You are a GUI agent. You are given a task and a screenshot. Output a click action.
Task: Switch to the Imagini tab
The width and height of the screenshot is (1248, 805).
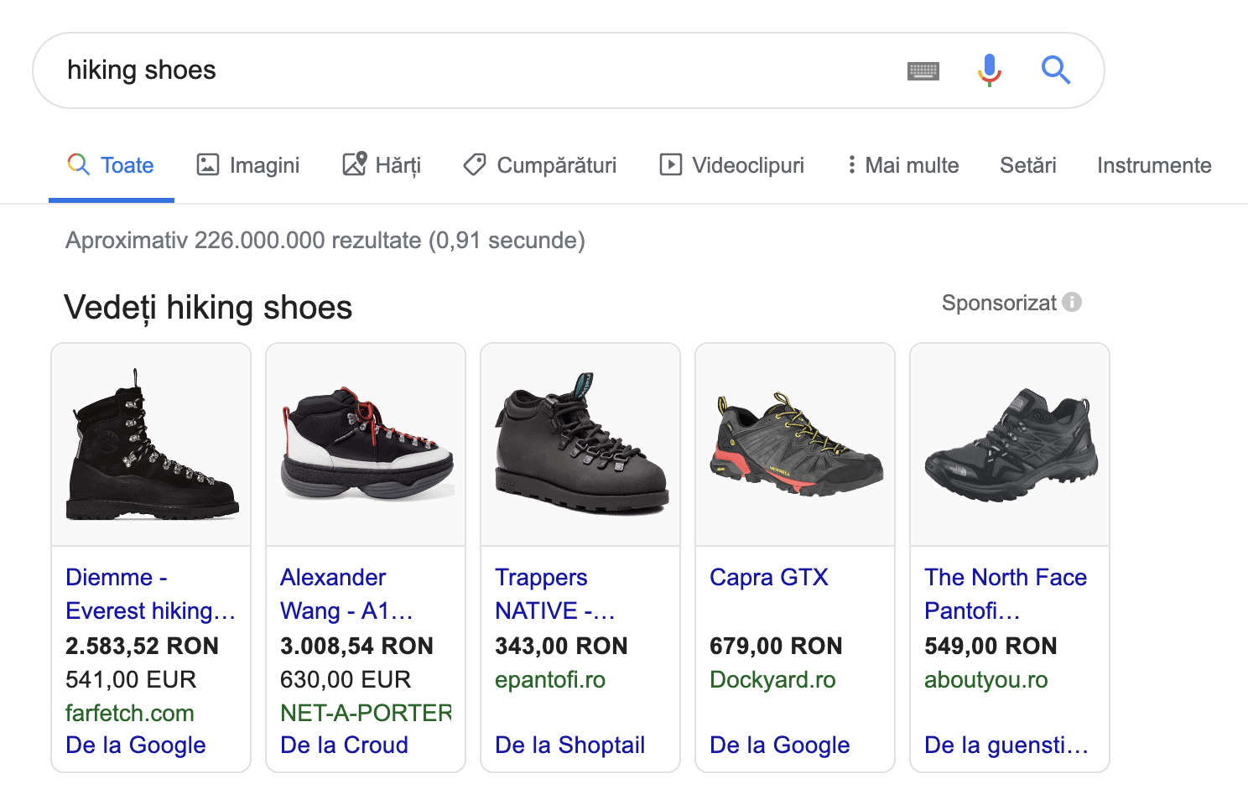pyautogui.click(x=248, y=165)
